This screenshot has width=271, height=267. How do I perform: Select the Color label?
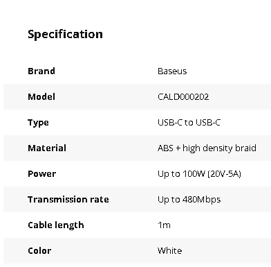(39, 250)
